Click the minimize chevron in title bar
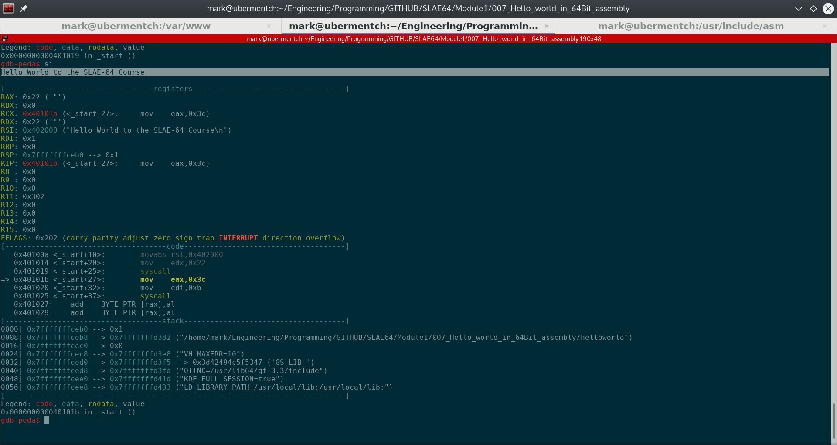This screenshot has width=837, height=445. 799,9
